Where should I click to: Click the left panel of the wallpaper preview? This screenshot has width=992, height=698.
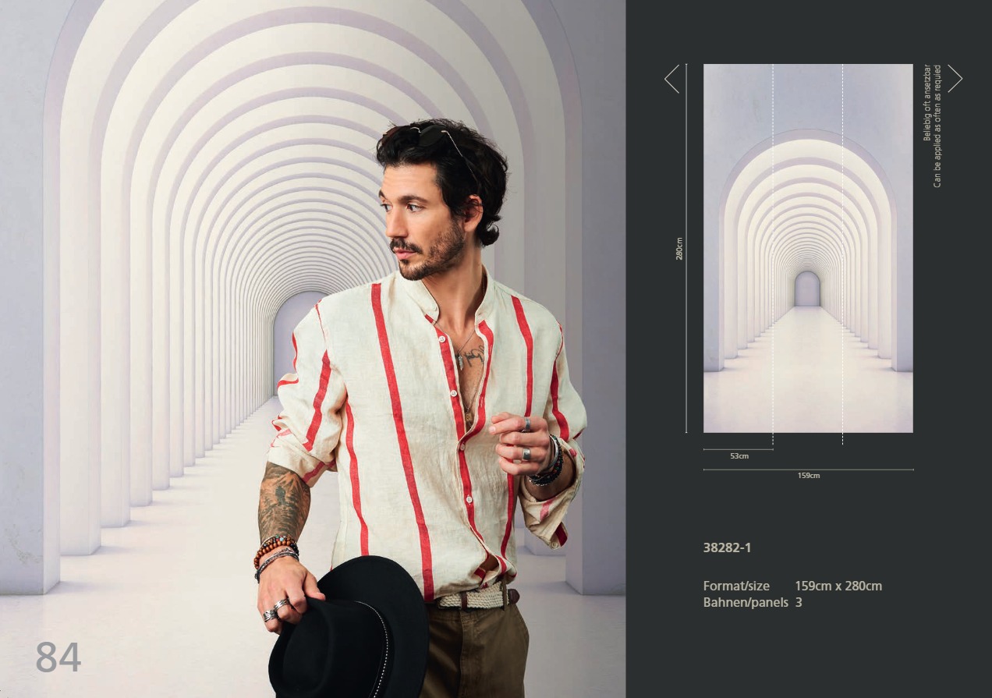738,248
